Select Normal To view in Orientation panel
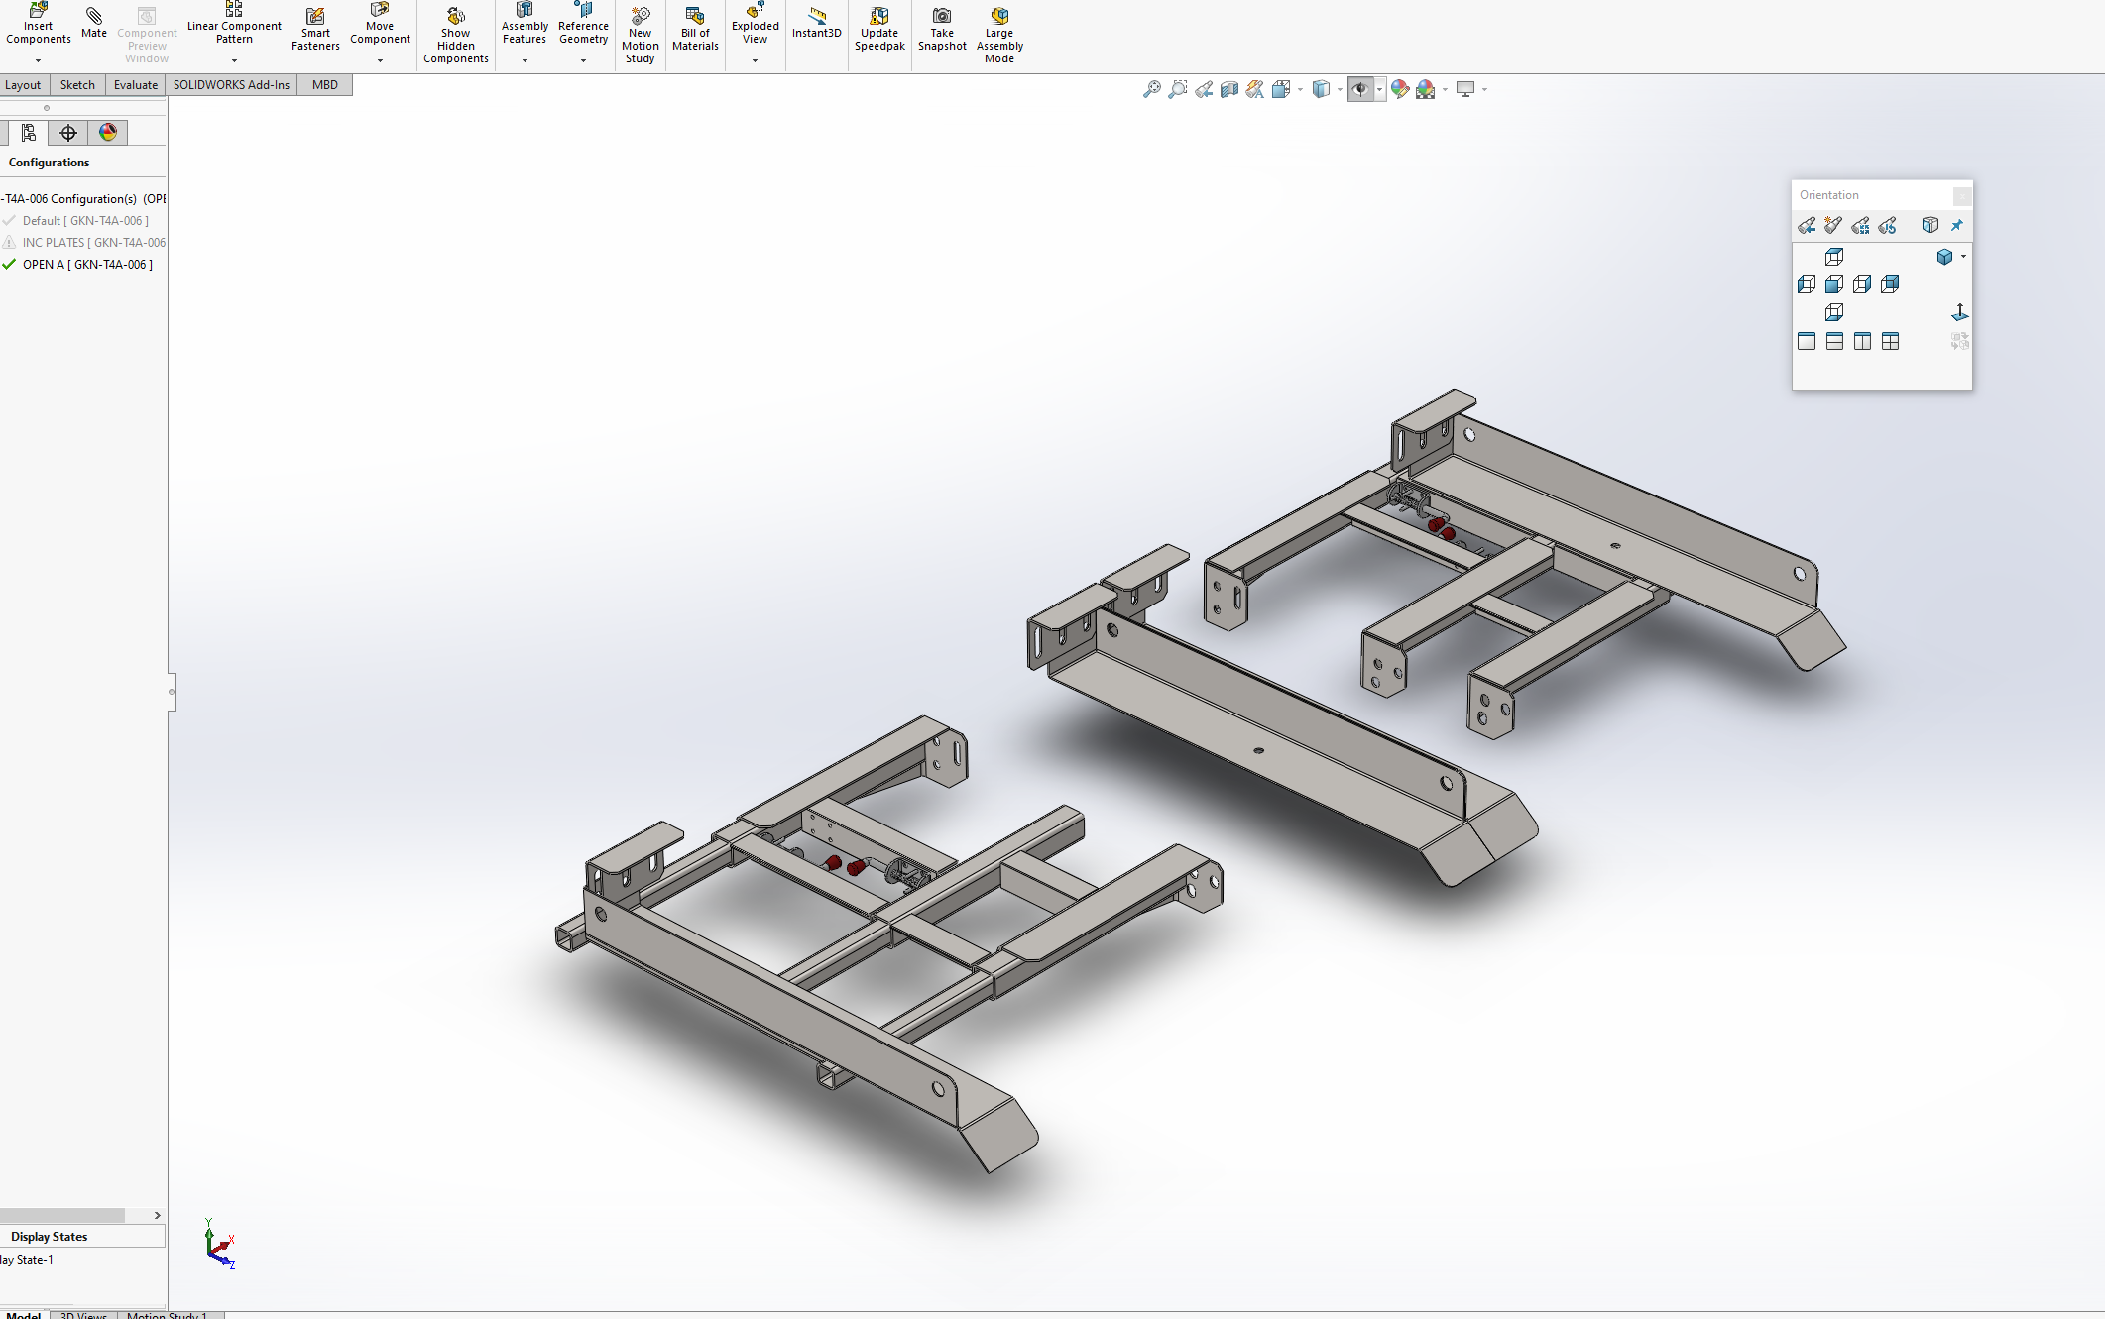The height and width of the screenshot is (1319, 2105). [x=1959, y=313]
